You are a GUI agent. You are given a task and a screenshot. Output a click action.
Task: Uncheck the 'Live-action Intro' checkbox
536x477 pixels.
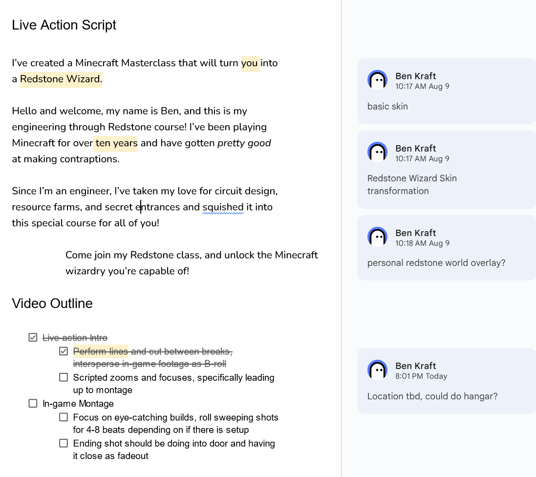point(33,337)
